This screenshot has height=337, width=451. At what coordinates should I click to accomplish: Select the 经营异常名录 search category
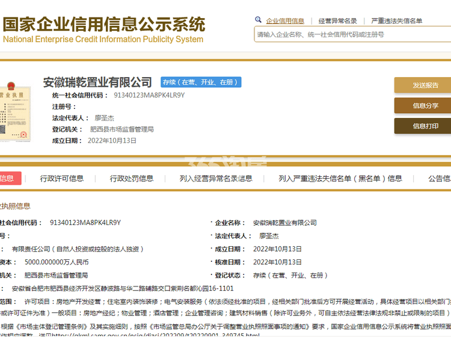pos(337,20)
